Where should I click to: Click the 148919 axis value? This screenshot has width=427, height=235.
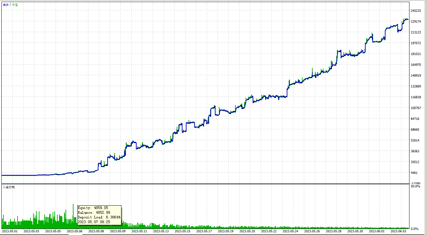[x=416, y=76]
